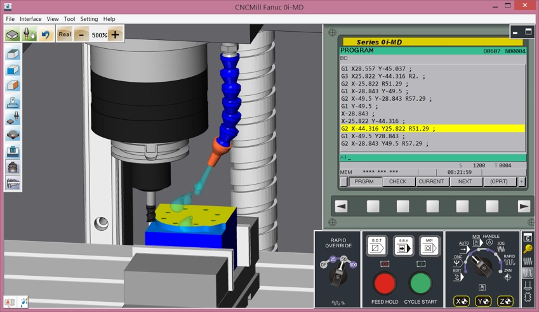The image size is (539, 312).
Task: Toggle the coolant spray icon at bottom-left
Action: (x=23, y=302)
